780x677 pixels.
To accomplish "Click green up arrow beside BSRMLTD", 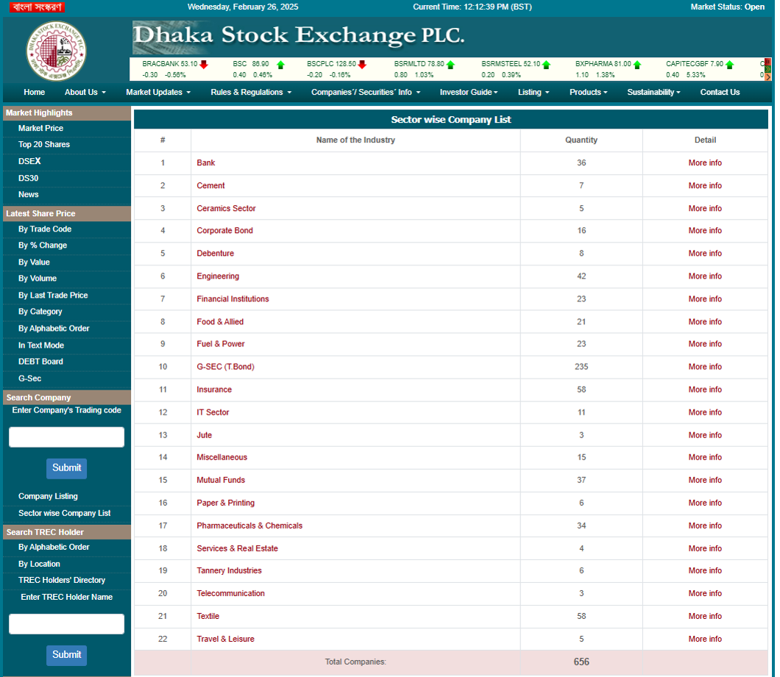I will click(x=450, y=65).
